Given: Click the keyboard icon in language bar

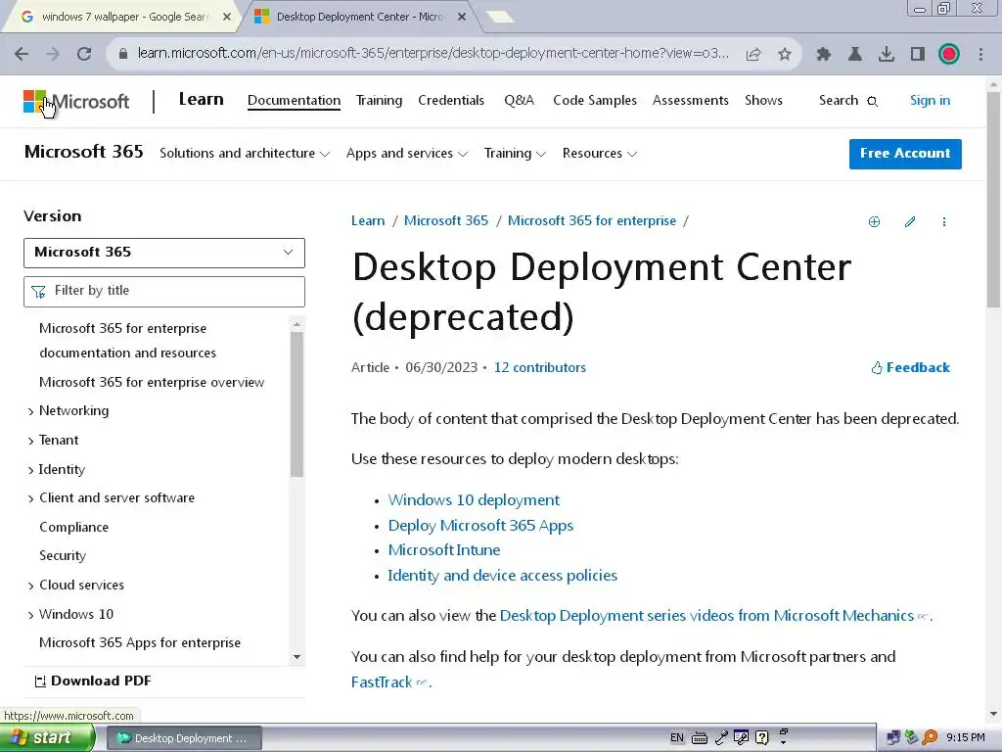Looking at the screenshot, I should 700,738.
